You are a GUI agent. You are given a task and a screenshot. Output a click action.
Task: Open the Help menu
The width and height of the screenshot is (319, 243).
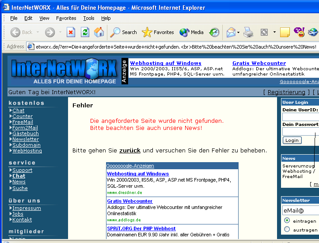tap(106, 18)
